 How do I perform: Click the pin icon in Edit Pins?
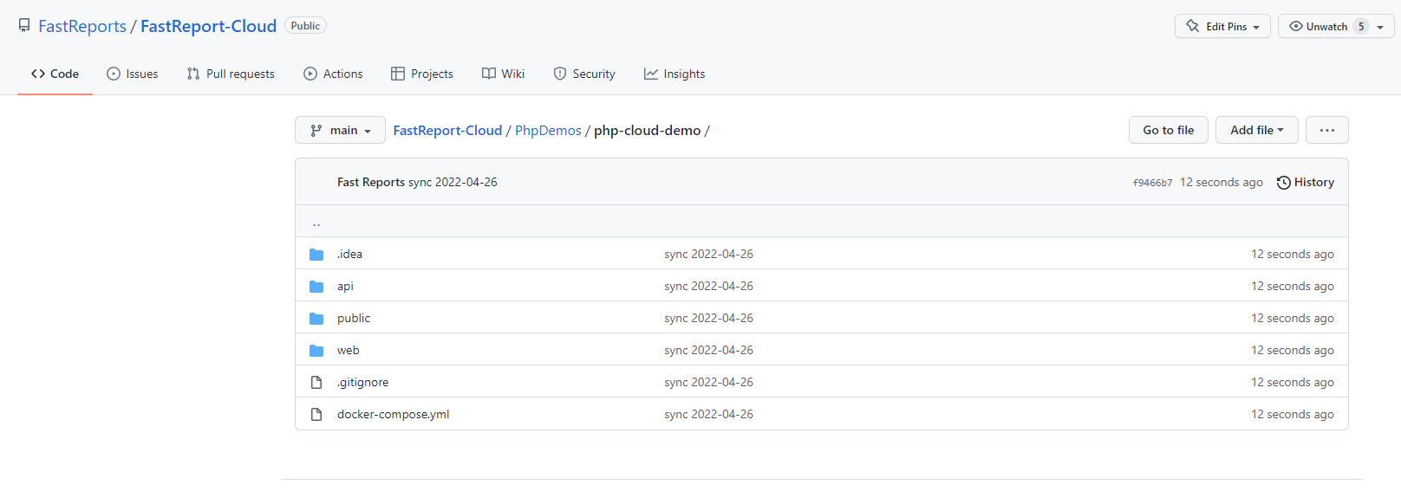[x=1193, y=26]
